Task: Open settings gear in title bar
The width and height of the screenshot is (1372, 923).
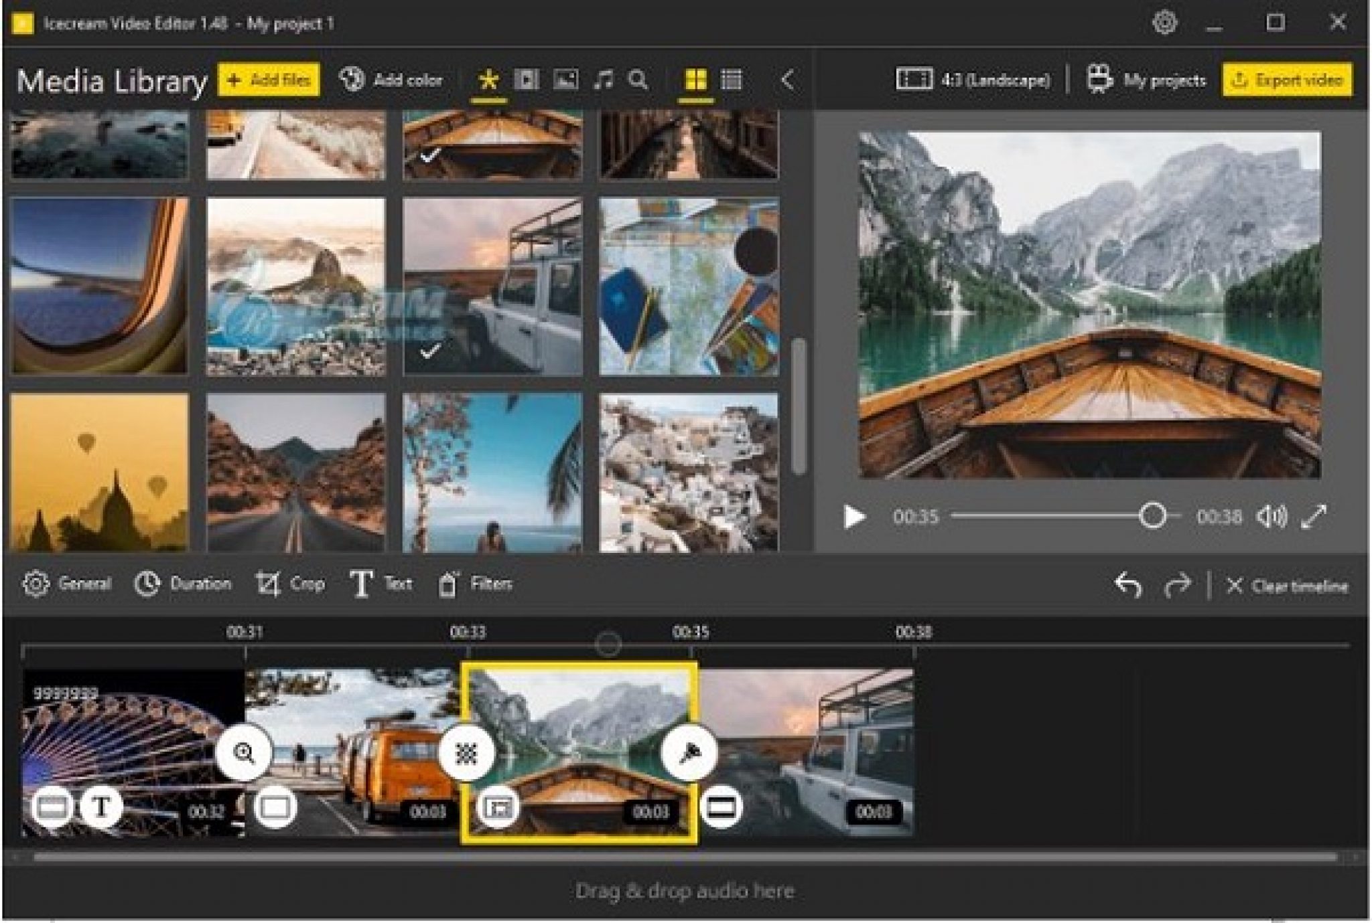Action: point(1164,23)
